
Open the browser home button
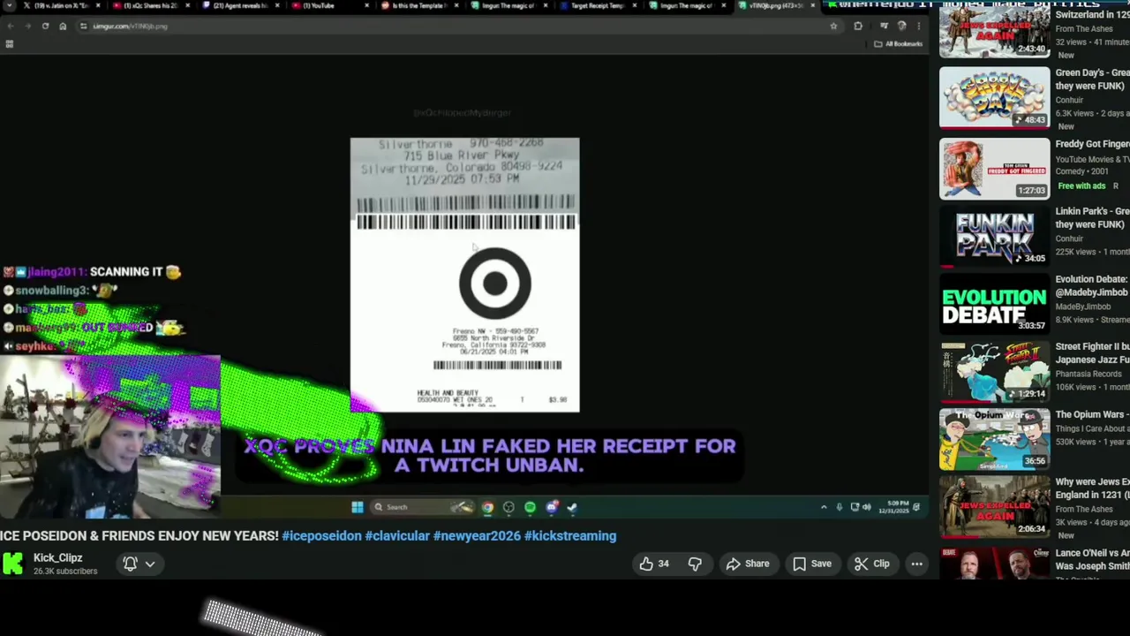(63, 26)
